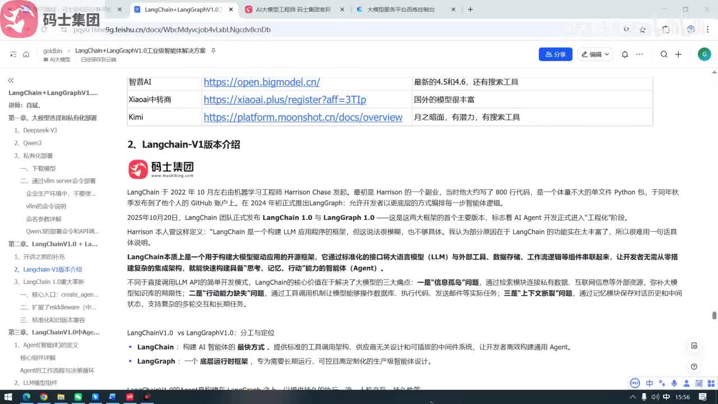
Task: Click the taskbar clock showing 15:56
Action: 683,397
